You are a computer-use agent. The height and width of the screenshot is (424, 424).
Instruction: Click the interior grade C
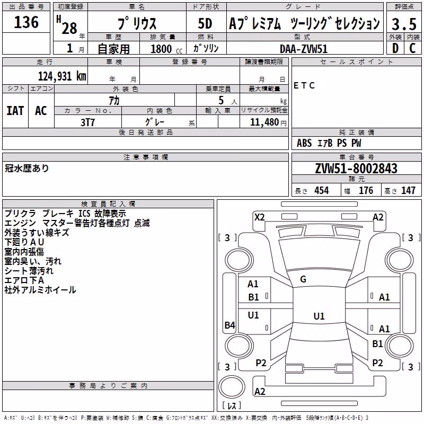point(412,48)
